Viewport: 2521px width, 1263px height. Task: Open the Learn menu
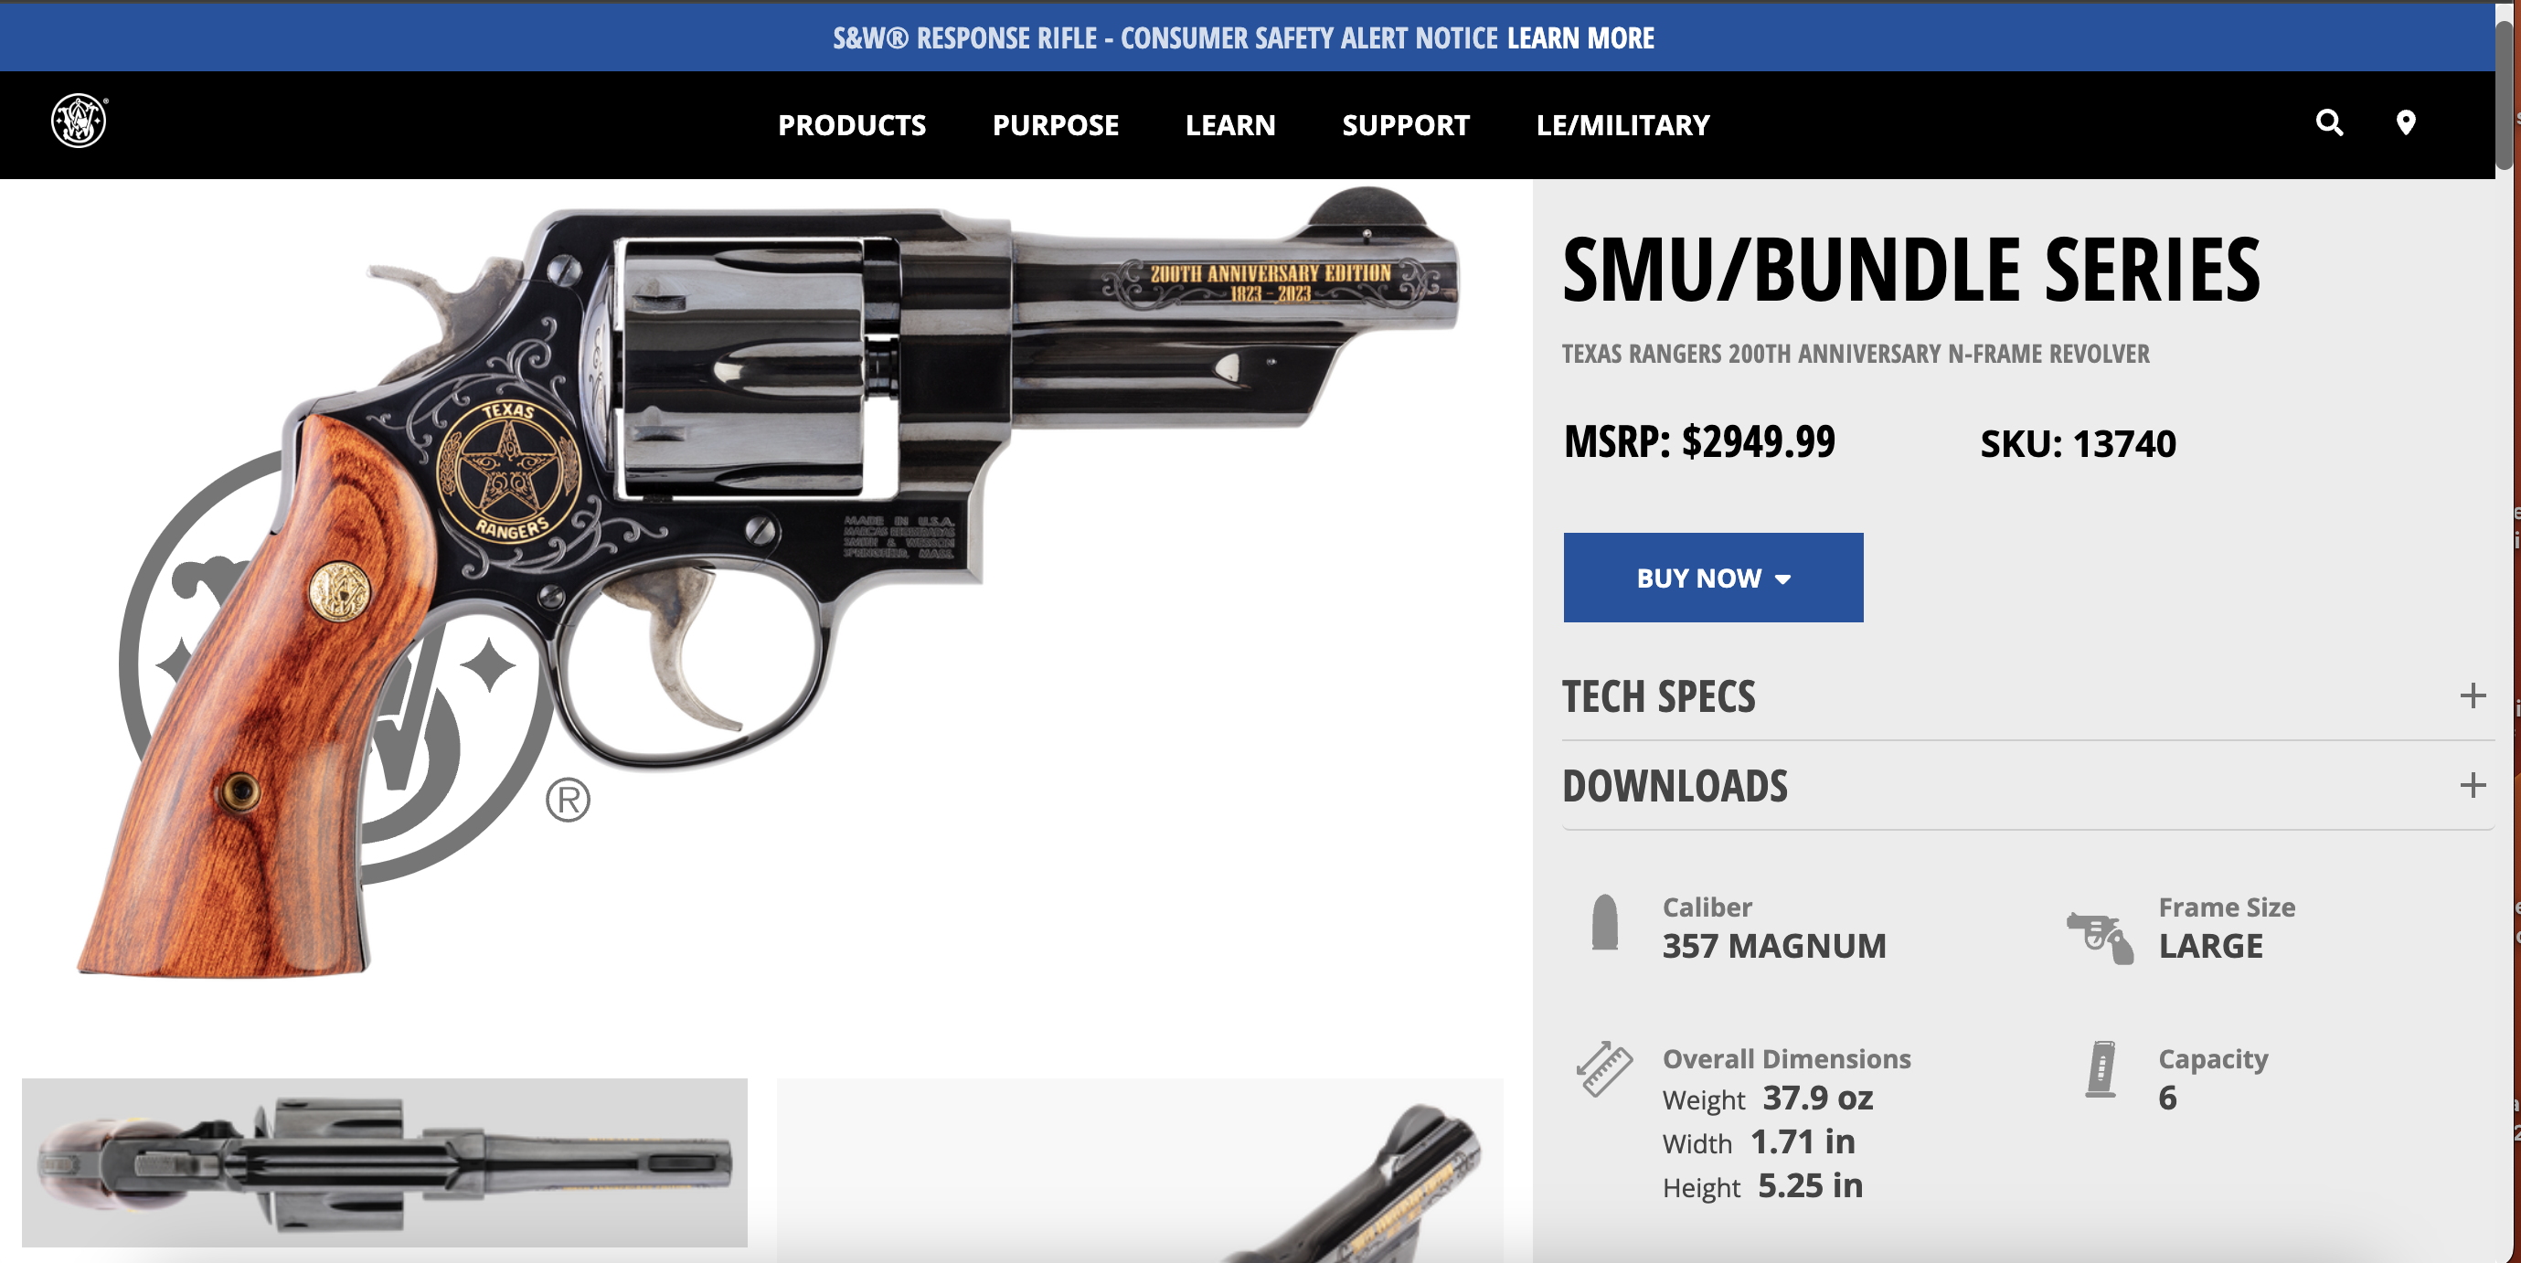(1230, 125)
